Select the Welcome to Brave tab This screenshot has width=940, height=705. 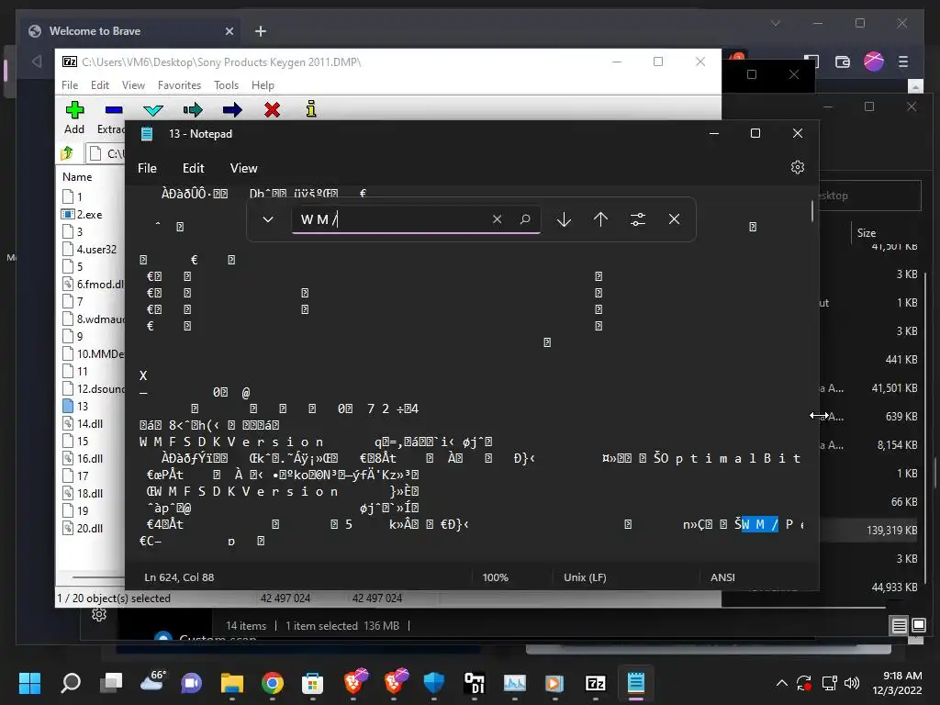130,31
